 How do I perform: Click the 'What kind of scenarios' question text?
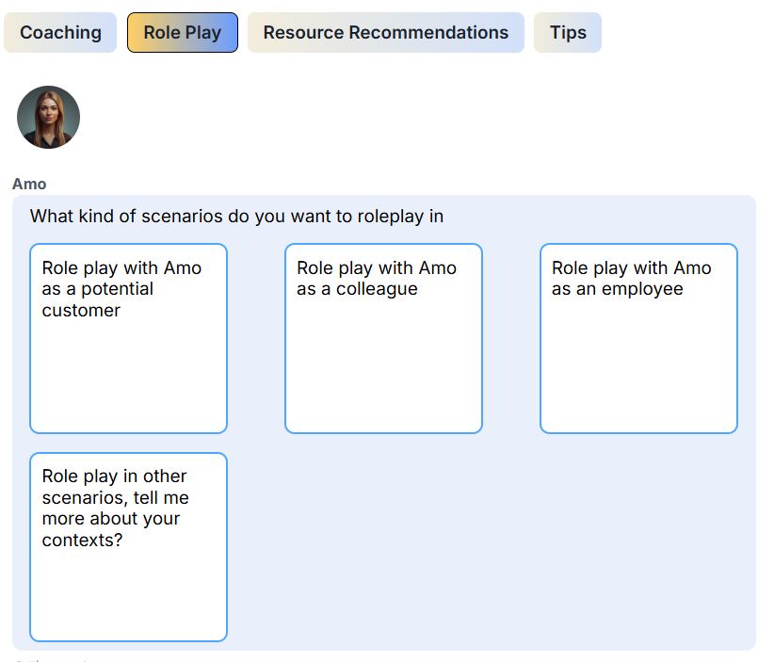(x=236, y=217)
